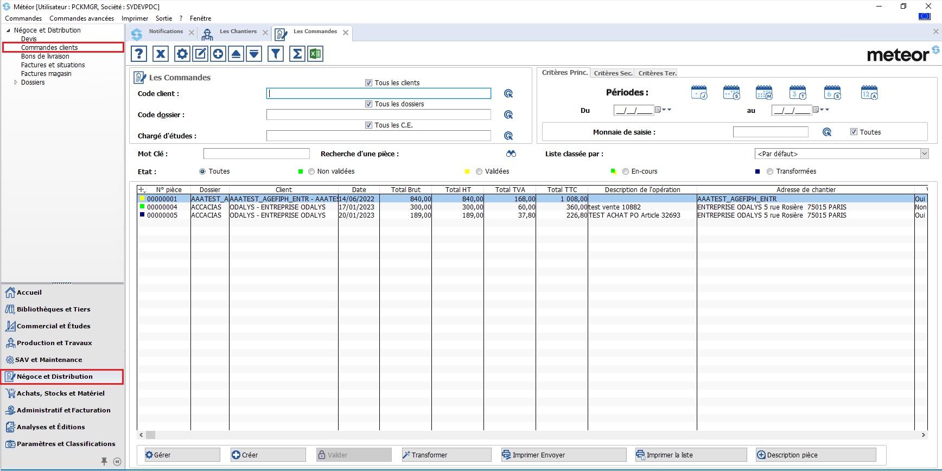Select the 3-month (T) period calendar icon

(798, 93)
